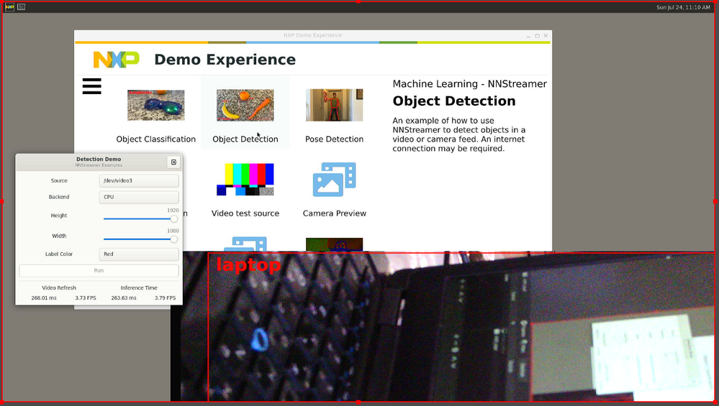Open the Backend dropdown showing CPU
The height and width of the screenshot is (406, 719).
click(139, 198)
